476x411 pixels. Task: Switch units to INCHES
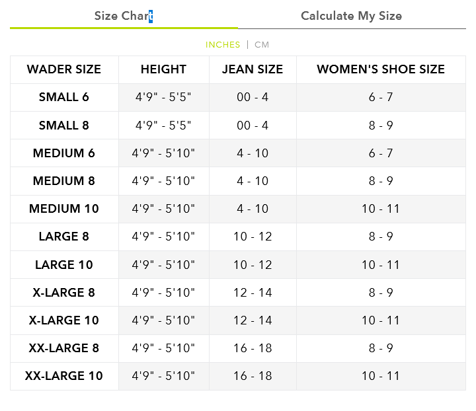click(223, 44)
